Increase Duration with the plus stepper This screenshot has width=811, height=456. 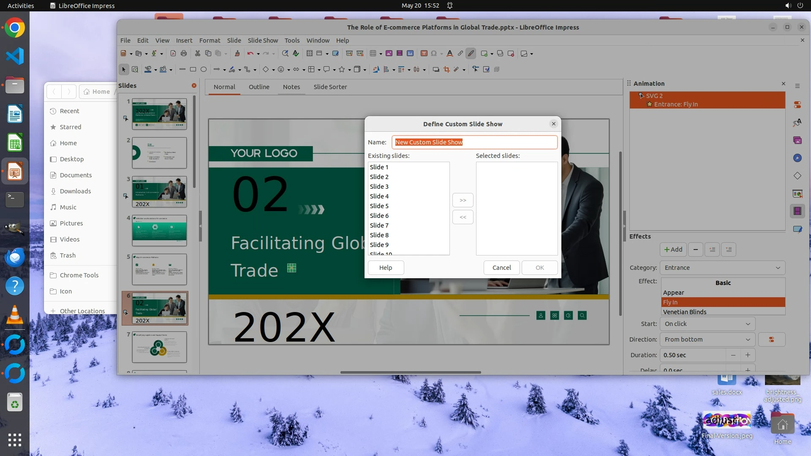(748, 355)
